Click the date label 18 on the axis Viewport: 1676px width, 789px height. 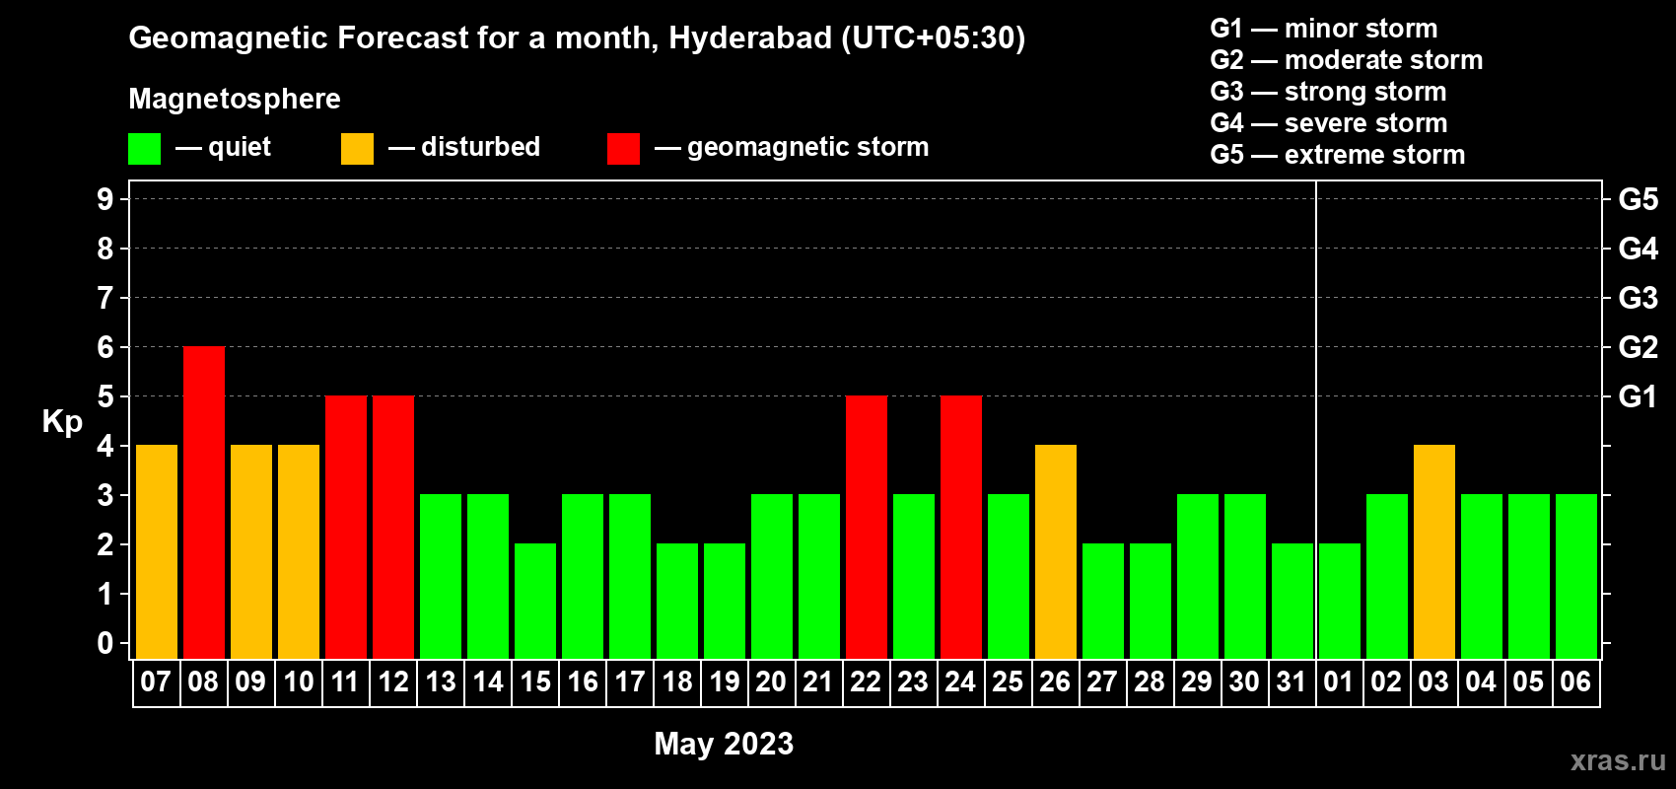point(677,681)
